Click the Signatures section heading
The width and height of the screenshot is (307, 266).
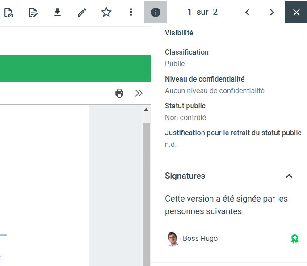click(x=185, y=176)
